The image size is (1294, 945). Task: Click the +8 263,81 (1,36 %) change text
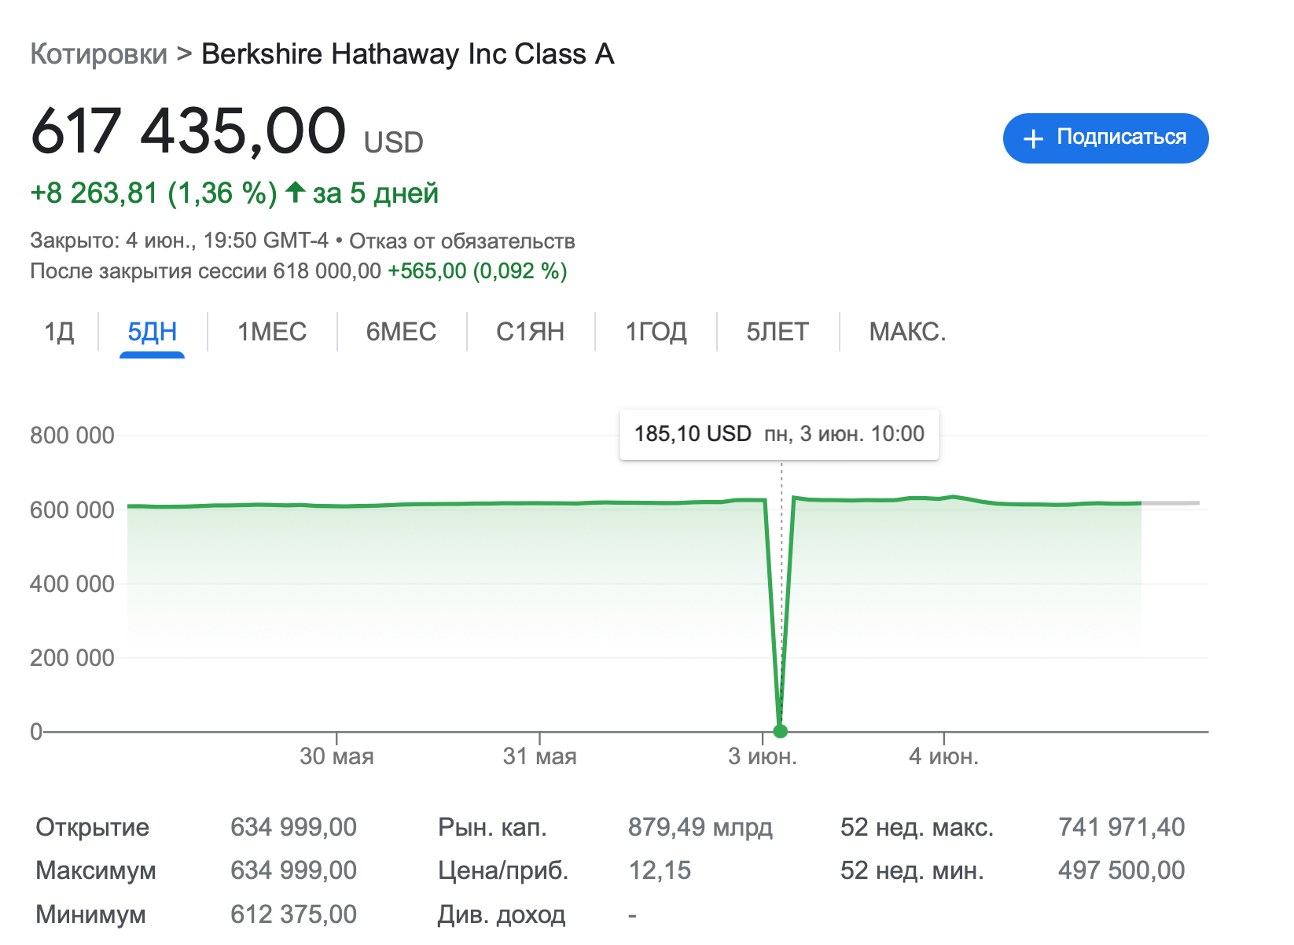click(153, 193)
